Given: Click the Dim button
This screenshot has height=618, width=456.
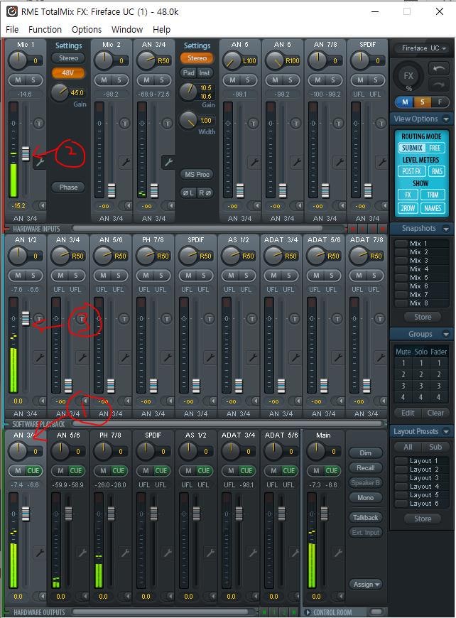Looking at the screenshot, I should click(x=366, y=453).
